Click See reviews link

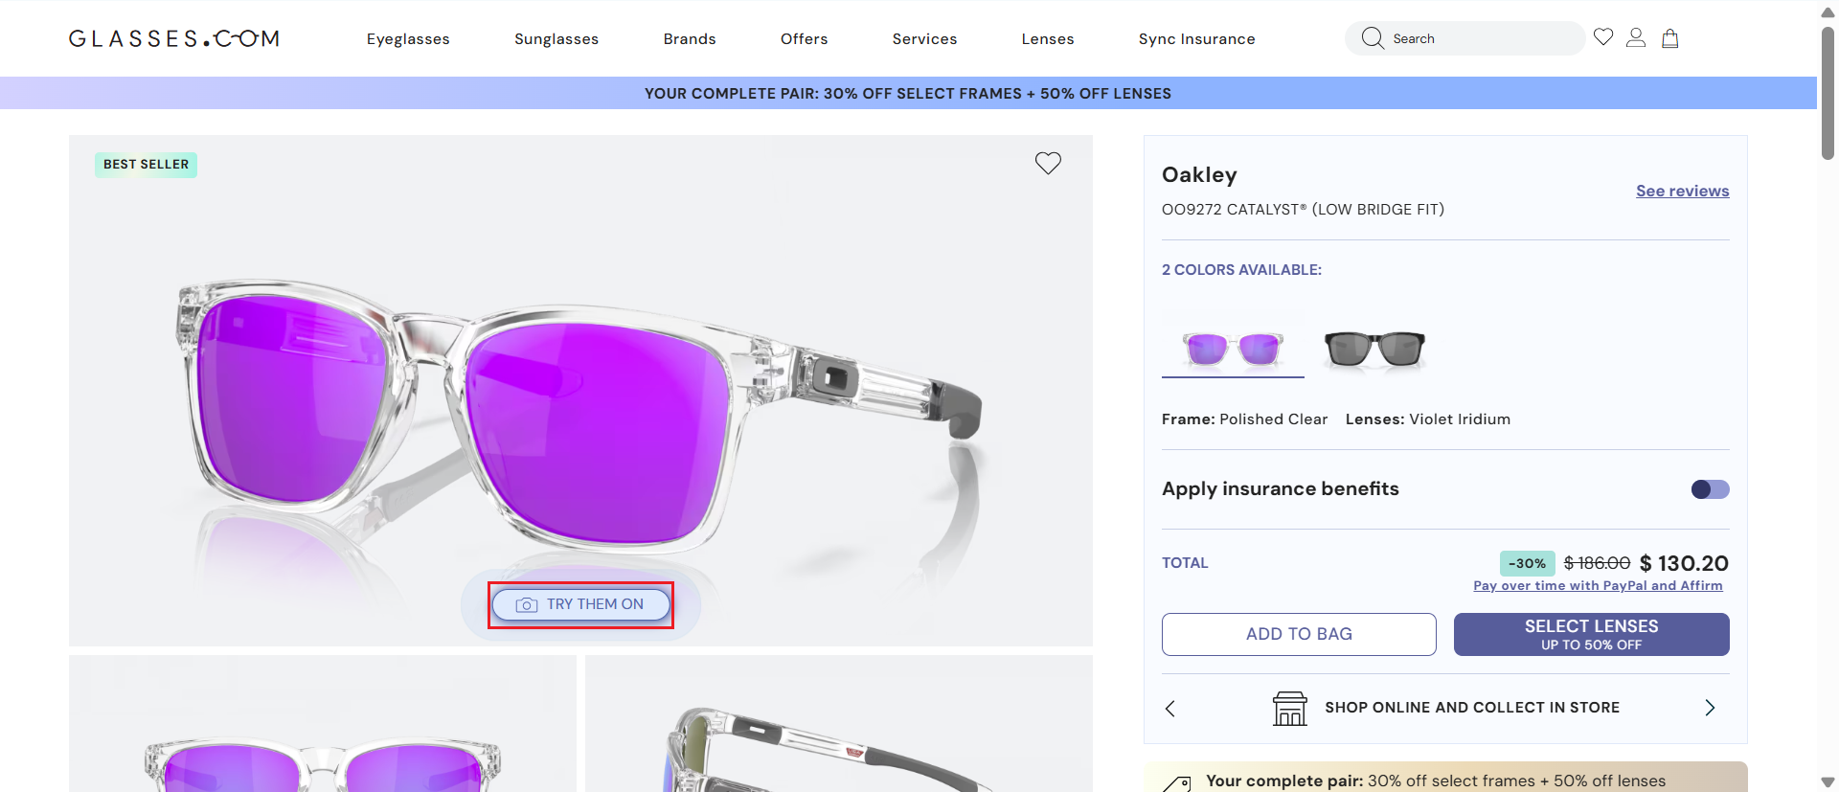click(x=1682, y=191)
